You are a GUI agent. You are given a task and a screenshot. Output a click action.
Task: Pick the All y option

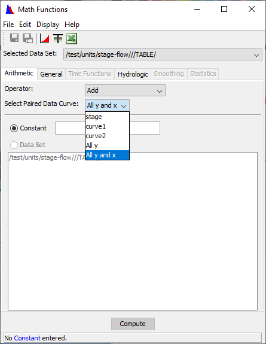pyautogui.click(x=107, y=145)
